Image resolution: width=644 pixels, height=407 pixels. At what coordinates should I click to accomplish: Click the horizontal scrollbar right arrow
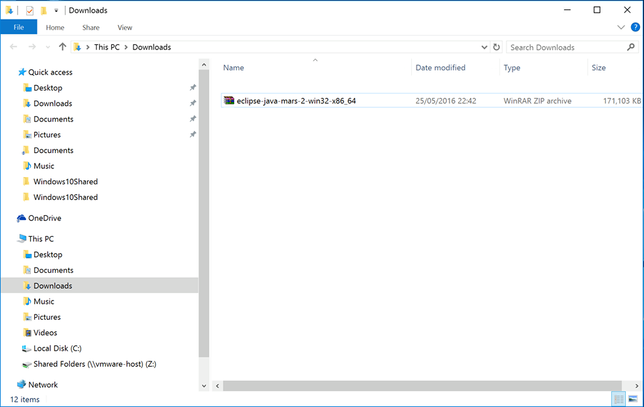click(x=635, y=386)
